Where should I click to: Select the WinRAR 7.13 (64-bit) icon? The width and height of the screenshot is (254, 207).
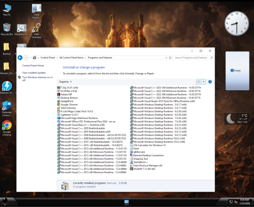[132, 169]
